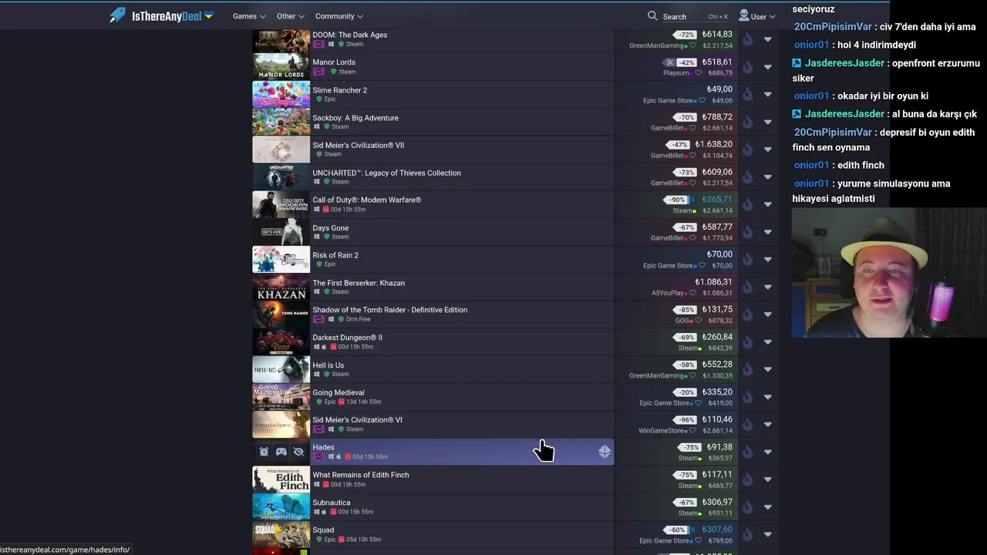Open the What Remains of Edith Finch link

pyautogui.click(x=361, y=475)
